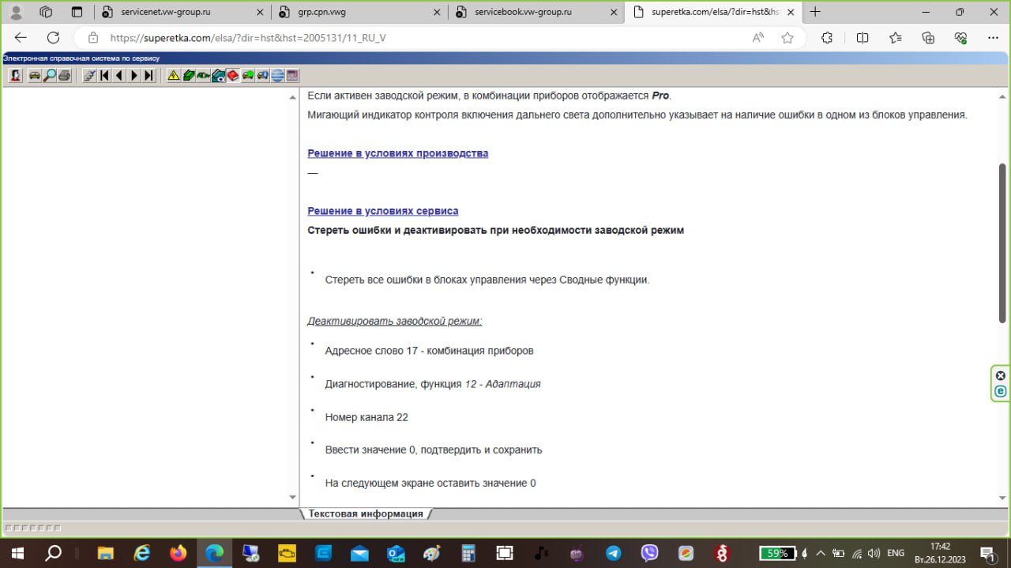Click the yellow warning triangle icon

tap(174, 75)
